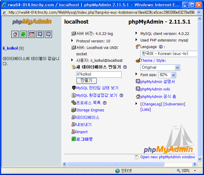Open the Storage Engines link

click(90, 110)
